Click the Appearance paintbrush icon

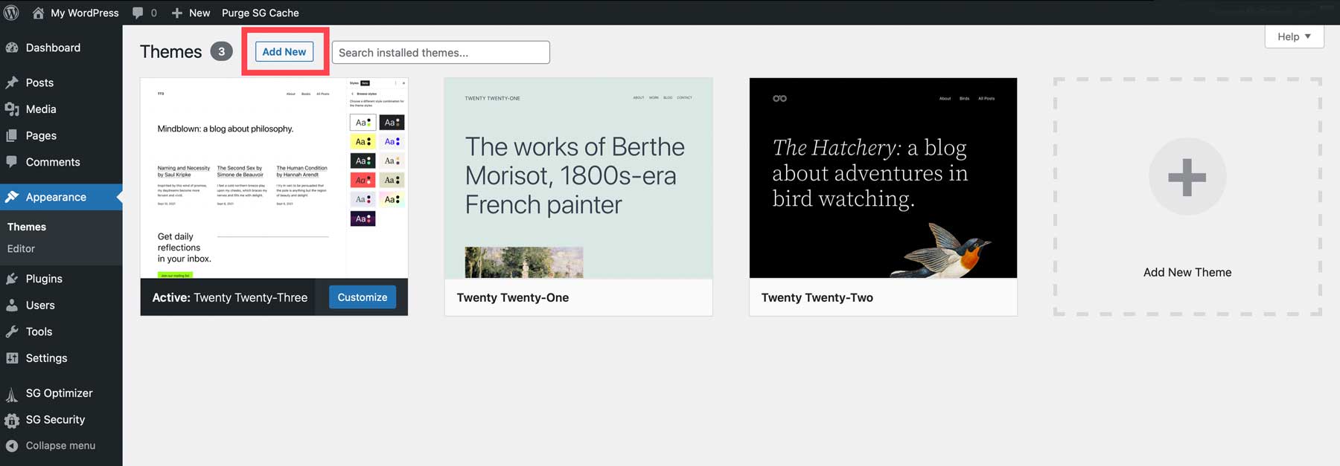pos(12,197)
